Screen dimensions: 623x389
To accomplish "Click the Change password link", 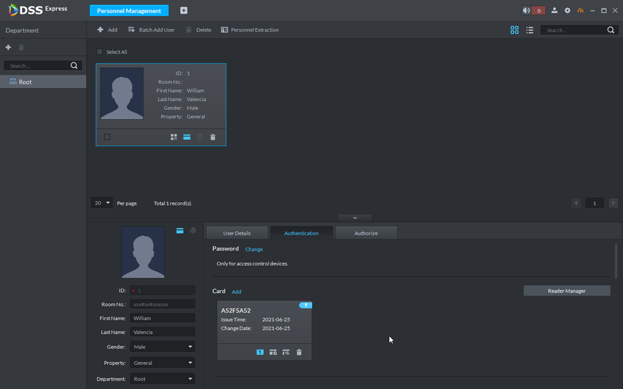I will point(254,249).
